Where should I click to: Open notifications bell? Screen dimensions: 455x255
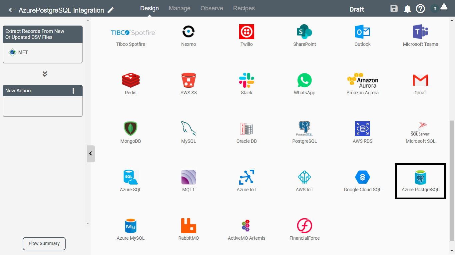pos(407,9)
